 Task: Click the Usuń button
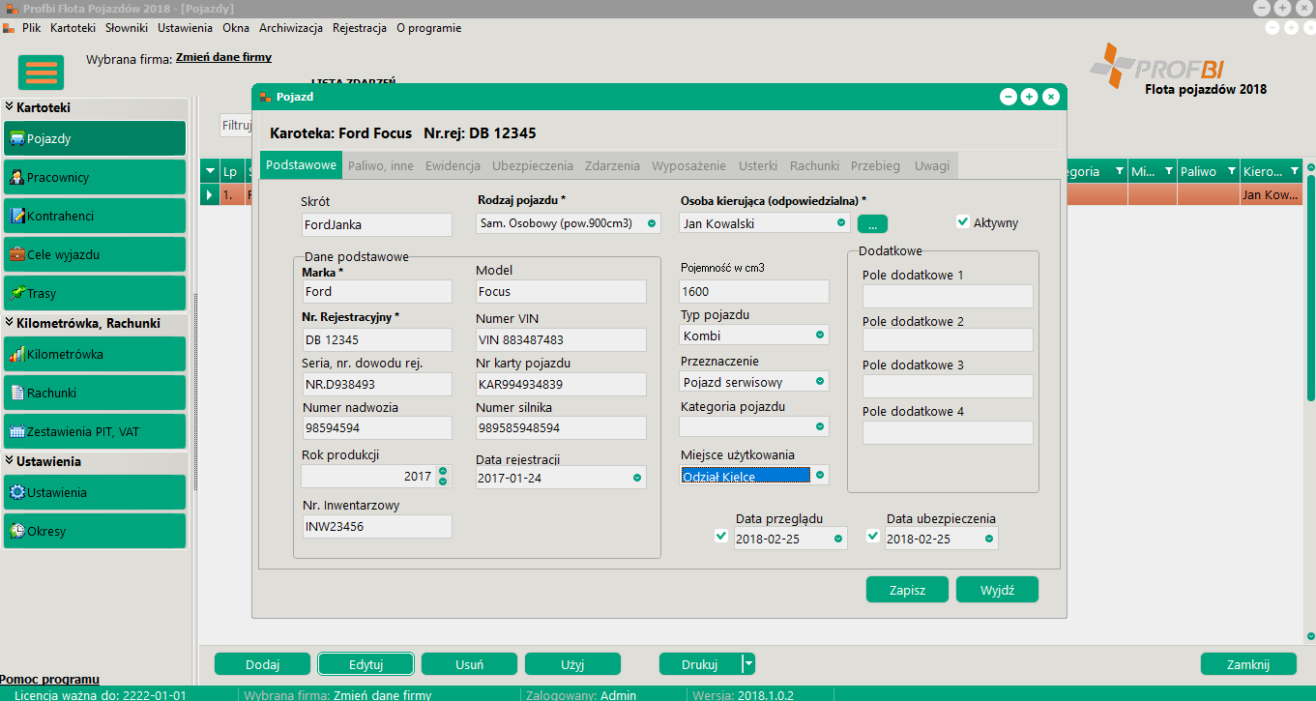tap(469, 664)
